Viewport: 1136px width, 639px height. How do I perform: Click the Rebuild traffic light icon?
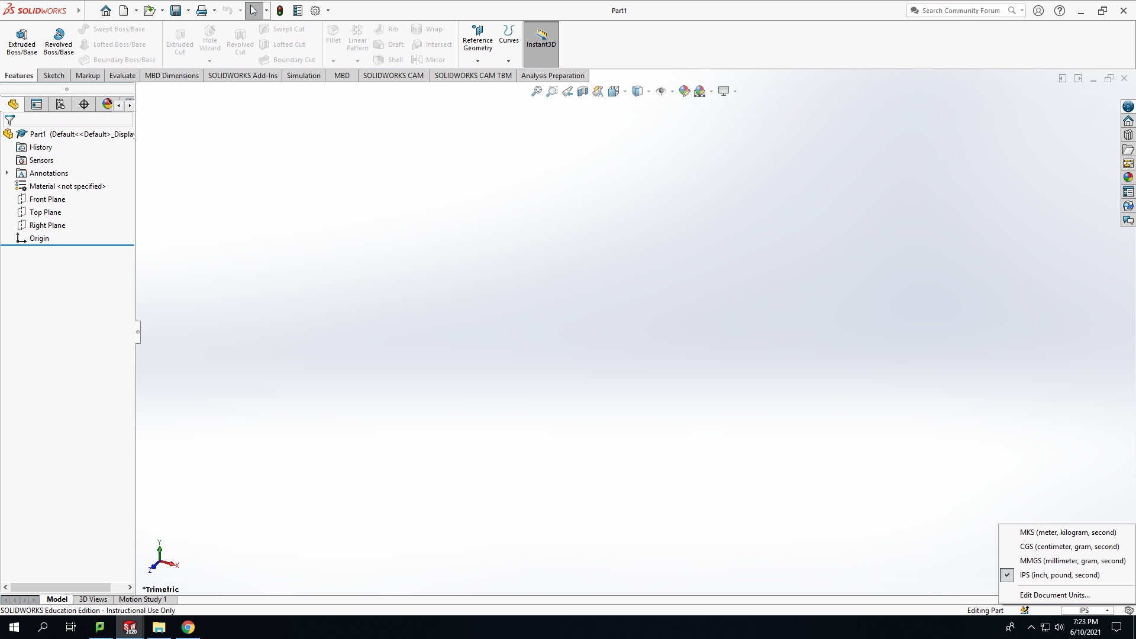point(280,11)
